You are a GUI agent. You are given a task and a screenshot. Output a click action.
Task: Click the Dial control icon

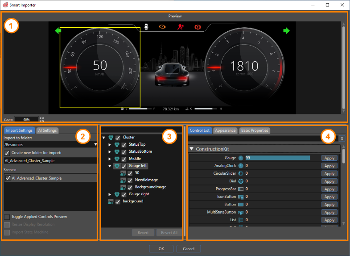click(x=241, y=181)
